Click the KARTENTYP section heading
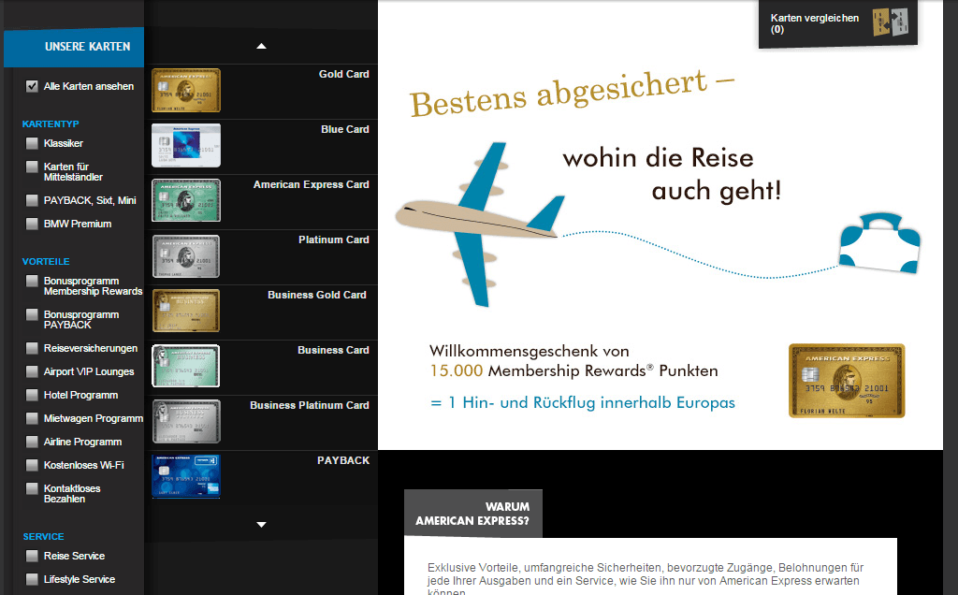Viewport: 958px width, 595px height. point(51,124)
